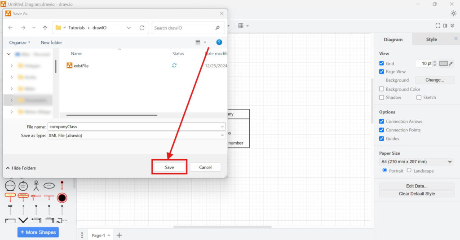460x240 pixels.
Task: Click the More Shapes button
Action: click(38, 232)
